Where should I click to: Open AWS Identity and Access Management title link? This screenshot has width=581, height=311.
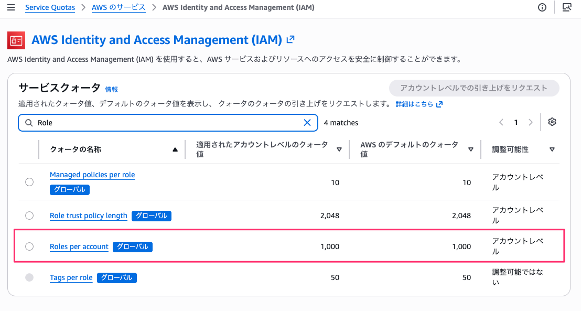[157, 40]
